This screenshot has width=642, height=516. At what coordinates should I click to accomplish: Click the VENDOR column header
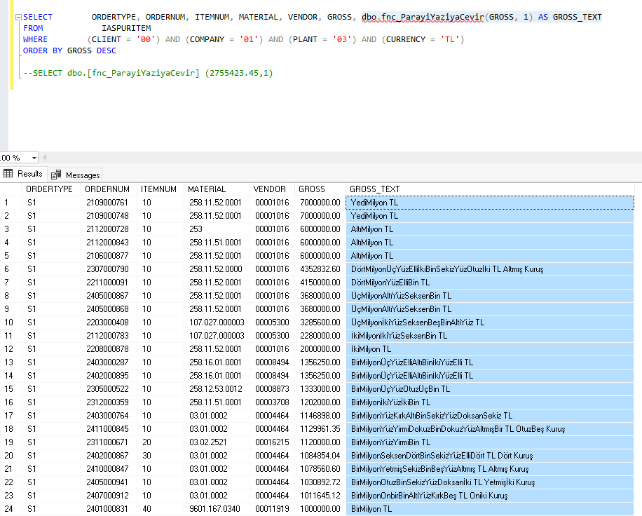click(269, 189)
